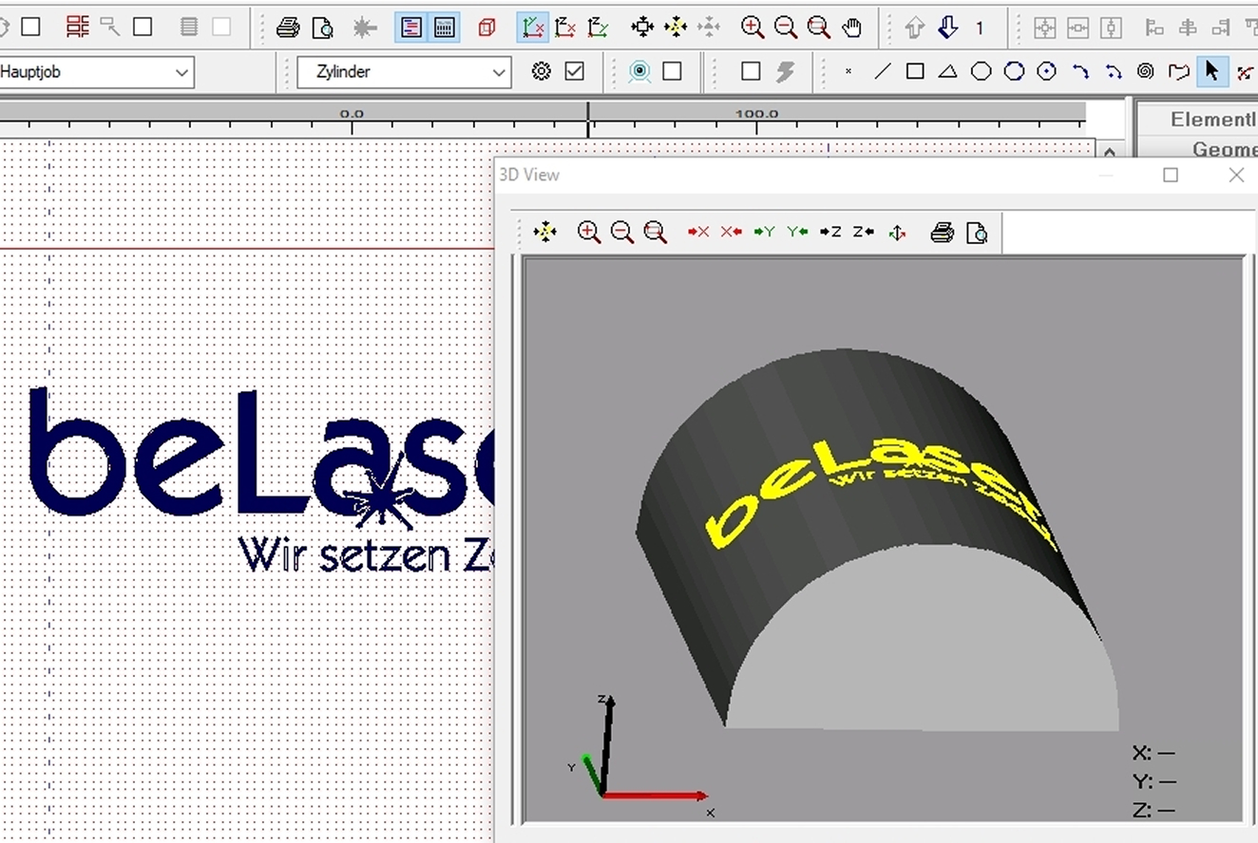Pick the triangle shape tool

click(947, 71)
